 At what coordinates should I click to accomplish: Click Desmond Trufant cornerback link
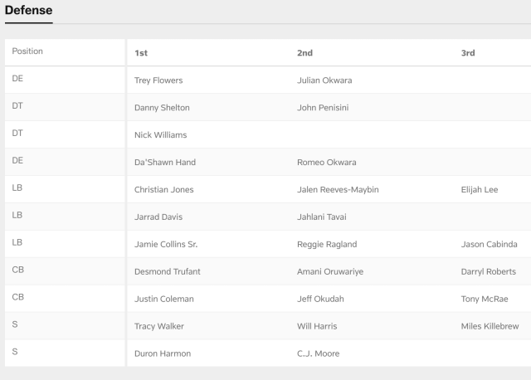coord(167,271)
